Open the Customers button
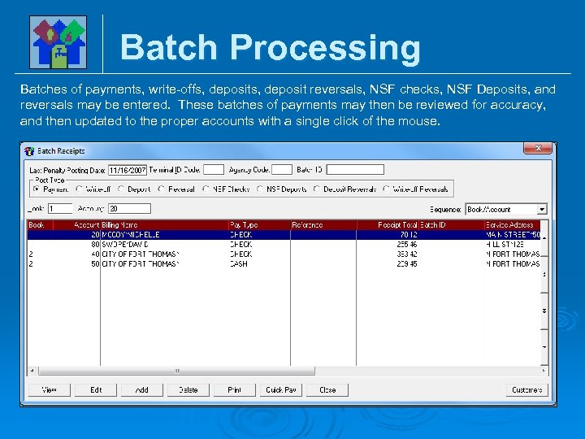Viewport: 585px width, 439px height. 526,389
